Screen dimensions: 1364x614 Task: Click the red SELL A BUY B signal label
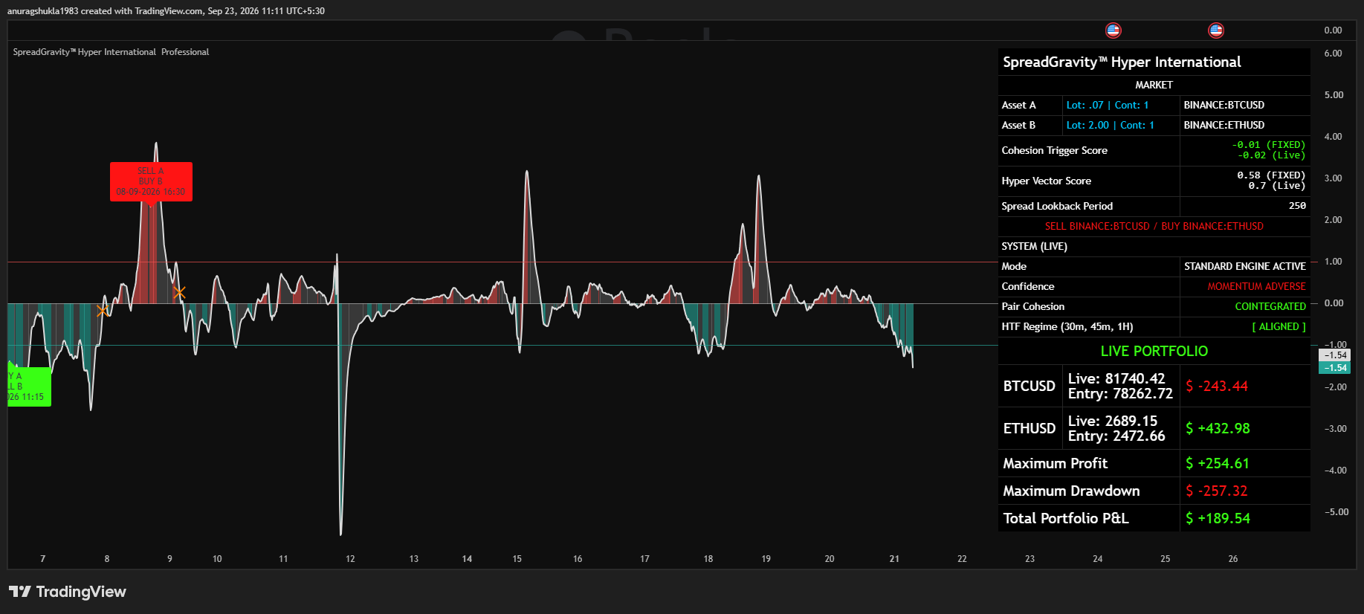pyautogui.click(x=151, y=181)
